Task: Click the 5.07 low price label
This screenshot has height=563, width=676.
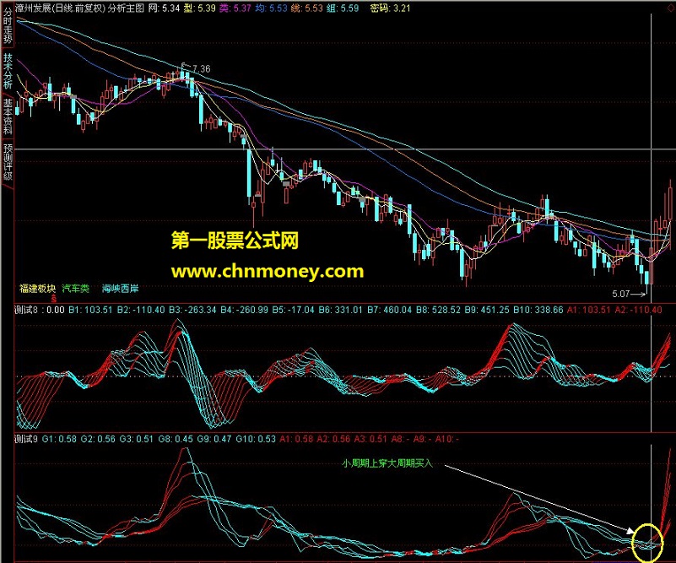Action: click(621, 294)
